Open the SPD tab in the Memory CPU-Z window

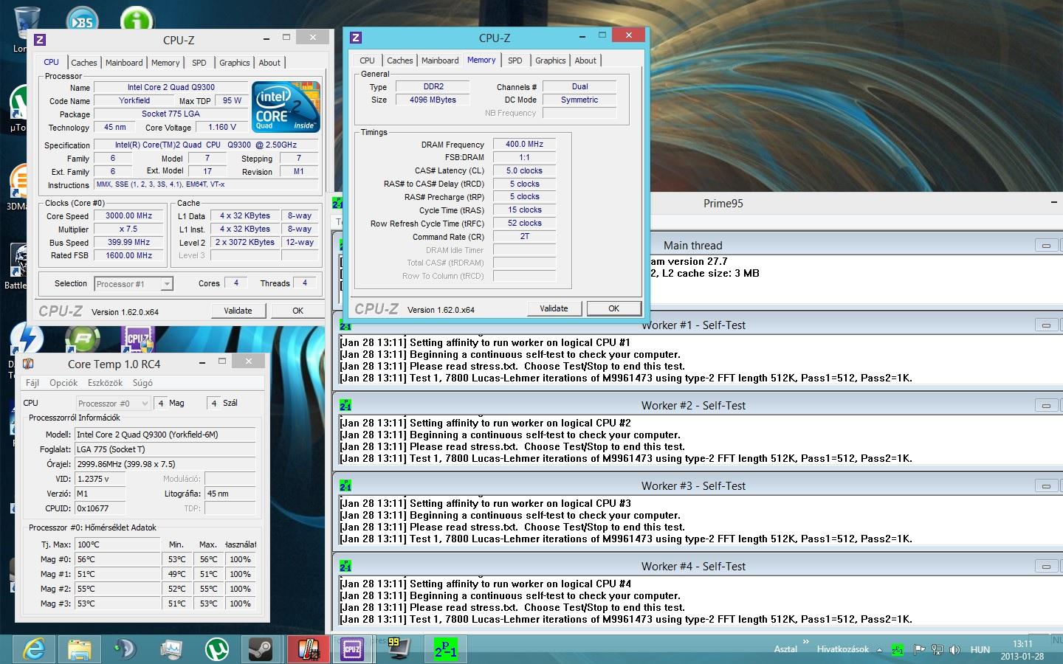click(x=515, y=60)
